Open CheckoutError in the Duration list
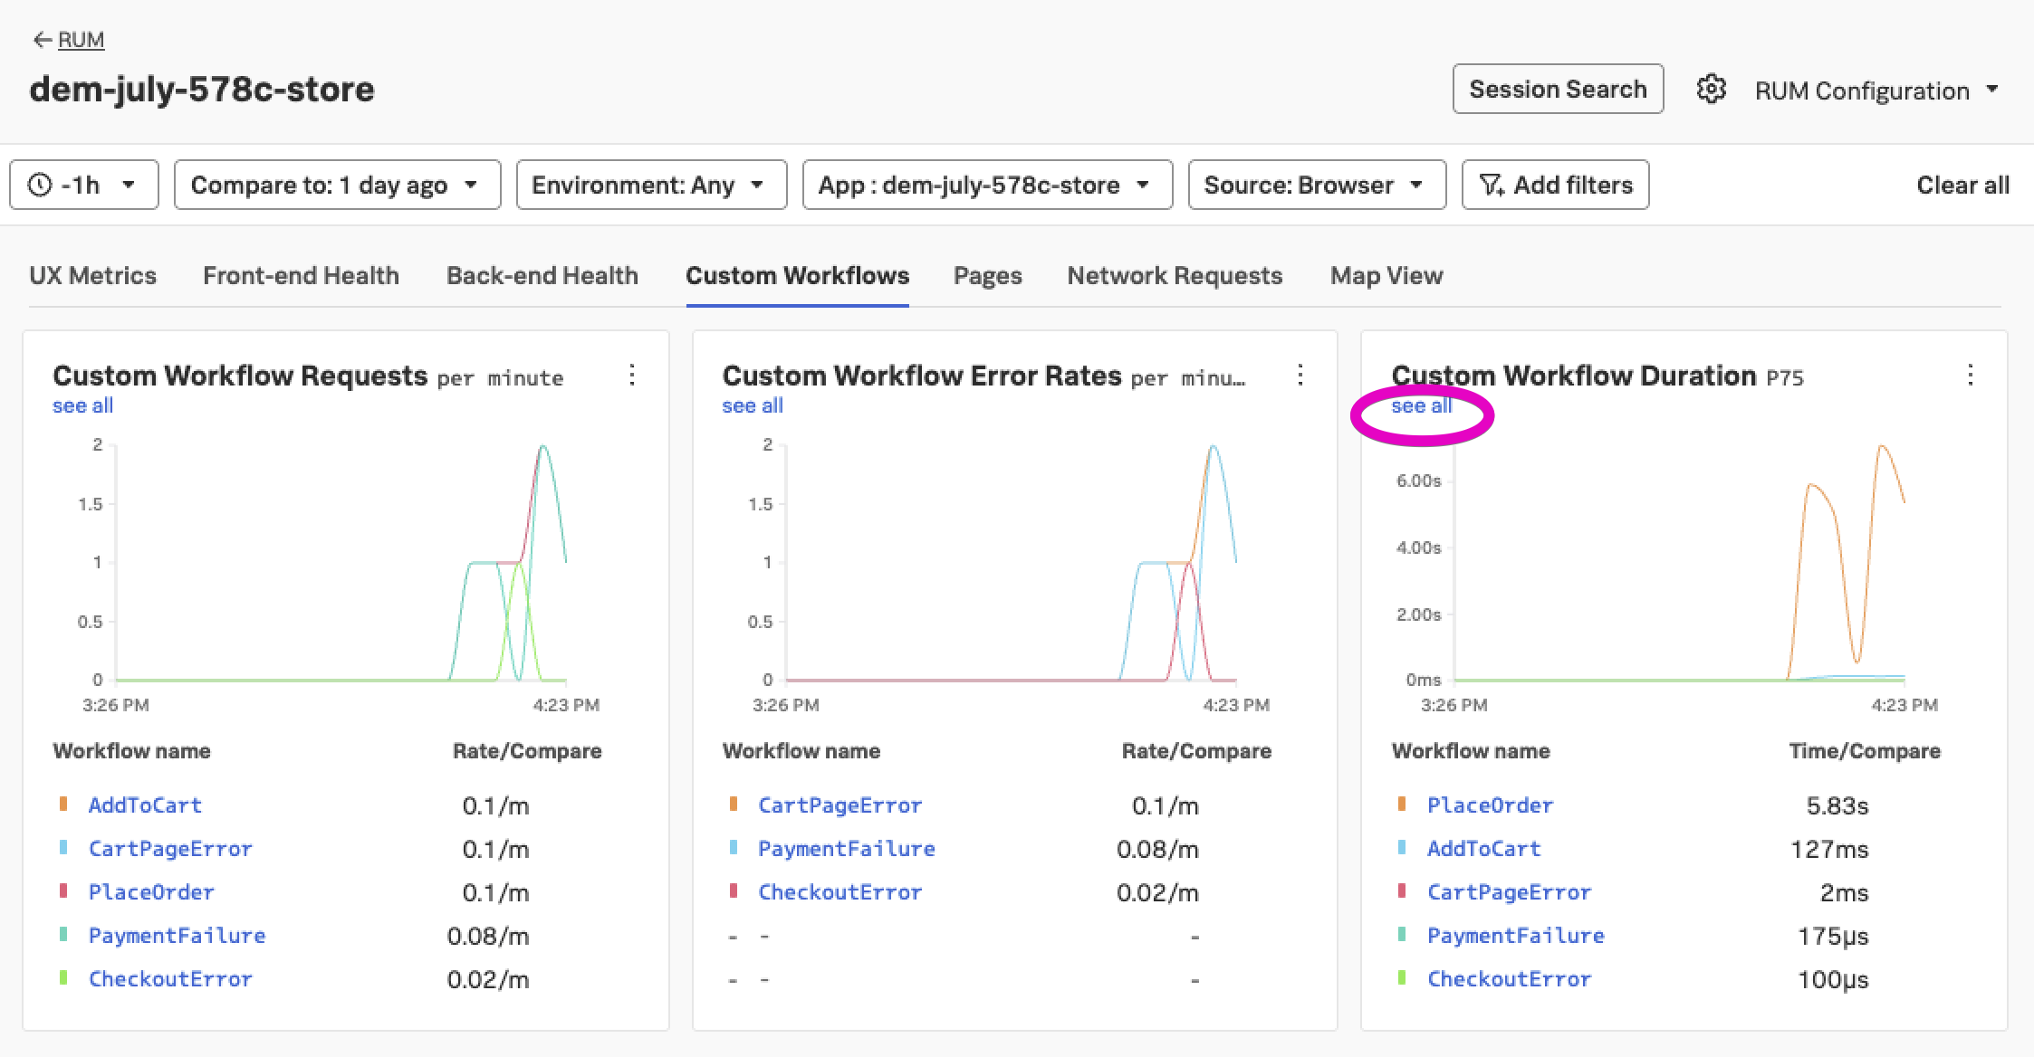The image size is (2034, 1057). click(x=1509, y=978)
